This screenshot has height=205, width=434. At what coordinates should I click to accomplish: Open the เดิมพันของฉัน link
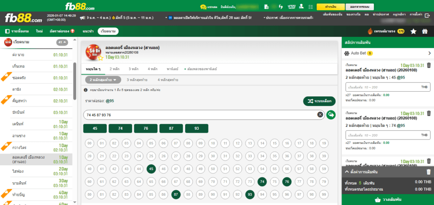click(x=333, y=14)
